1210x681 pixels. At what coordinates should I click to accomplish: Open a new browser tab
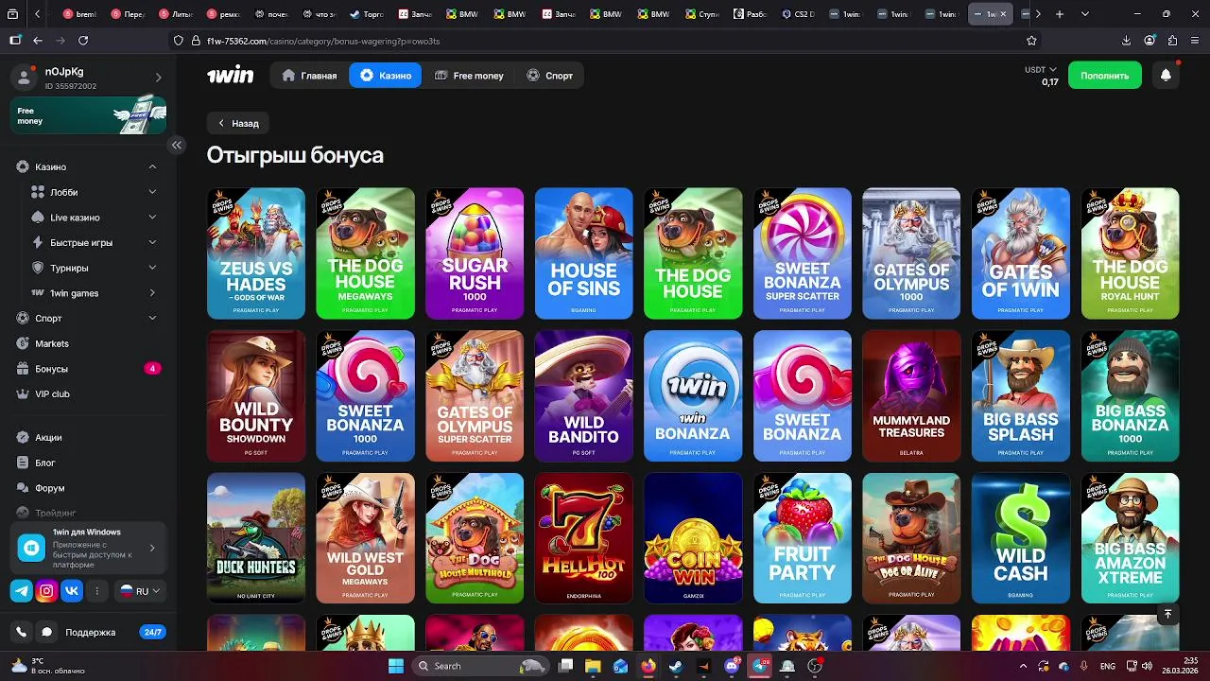1060,14
